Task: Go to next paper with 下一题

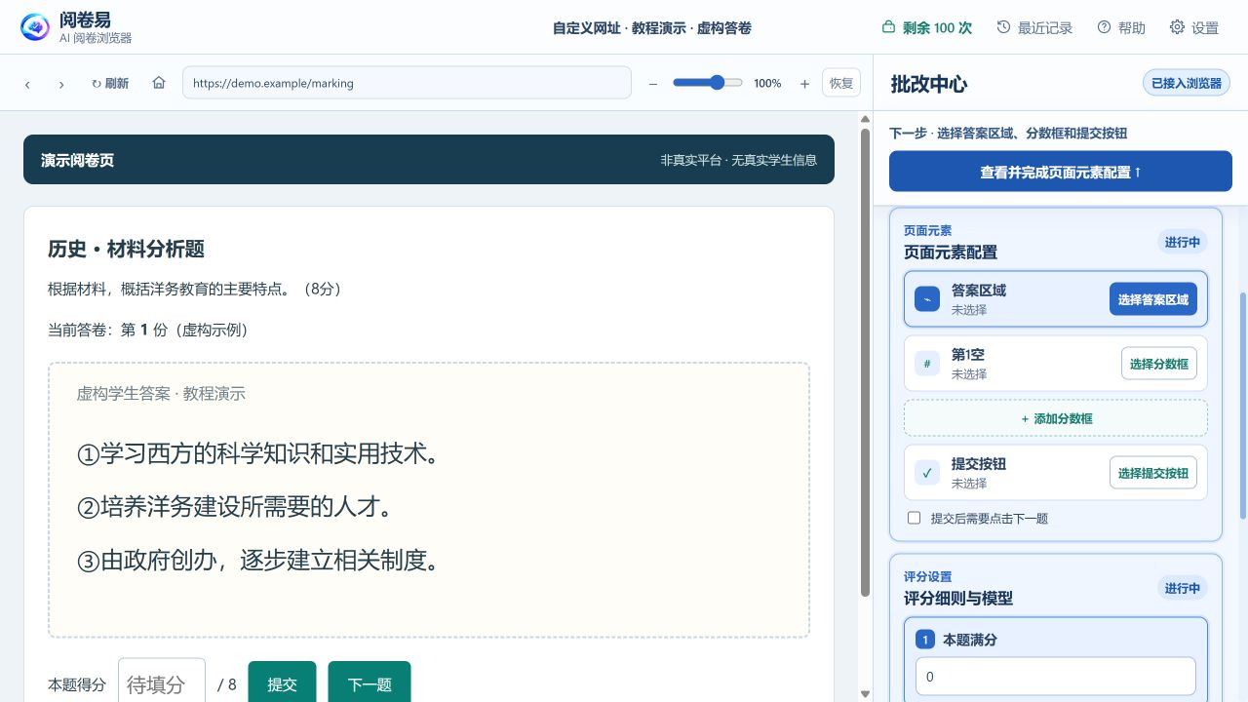Action: [x=370, y=683]
